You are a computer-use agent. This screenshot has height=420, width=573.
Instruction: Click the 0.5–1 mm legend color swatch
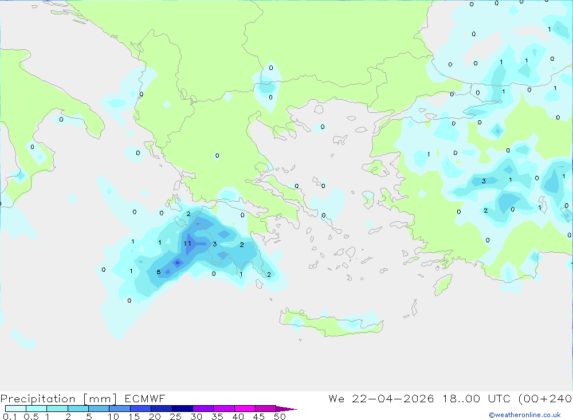37,409
